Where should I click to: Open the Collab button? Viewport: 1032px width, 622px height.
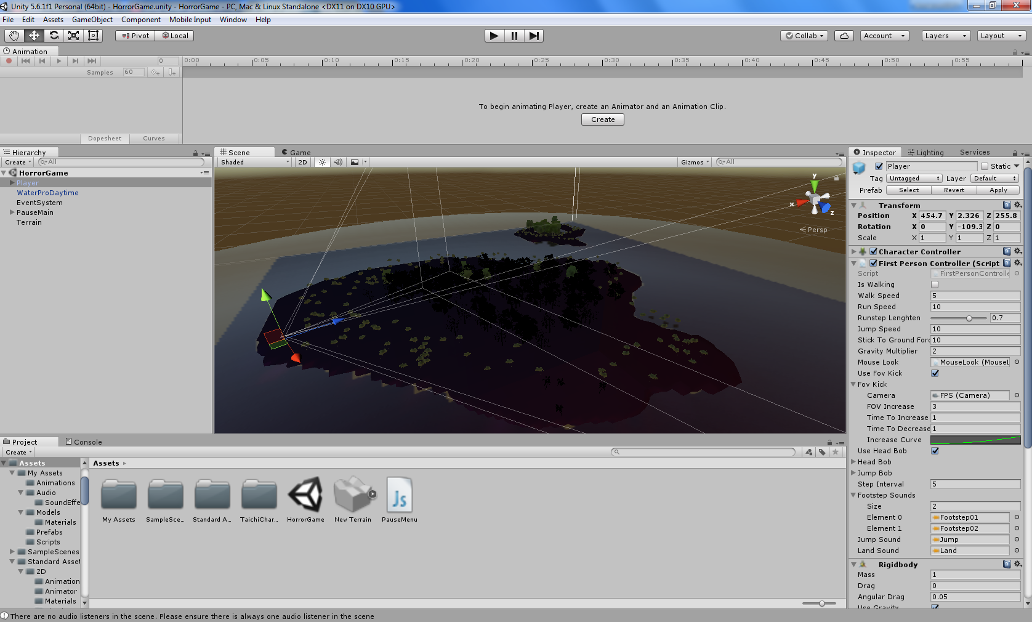tap(805, 36)
